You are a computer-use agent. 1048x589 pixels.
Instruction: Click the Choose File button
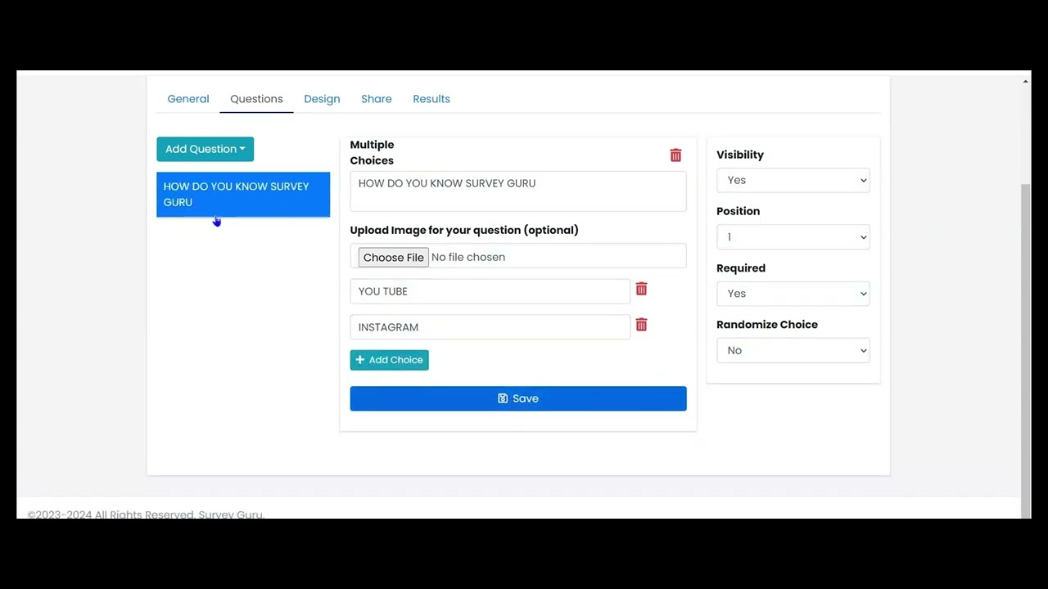pyautogui.click(x=393, y=257)
